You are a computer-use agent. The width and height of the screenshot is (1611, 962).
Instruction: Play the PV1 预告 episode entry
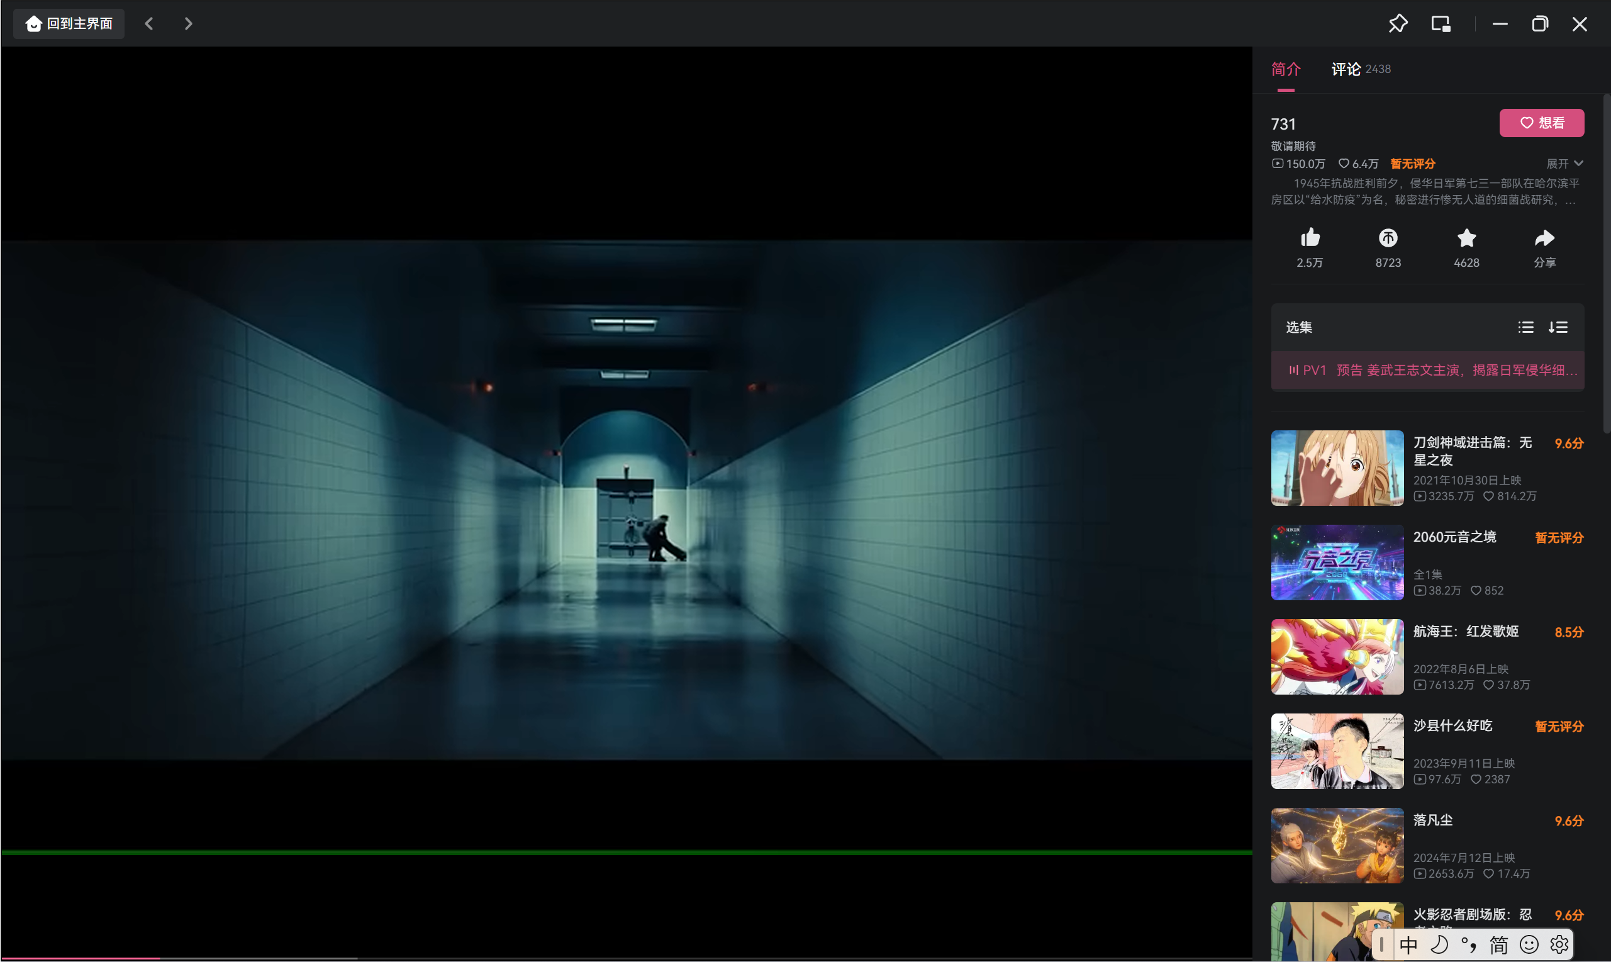click(x=1427, y=370)
